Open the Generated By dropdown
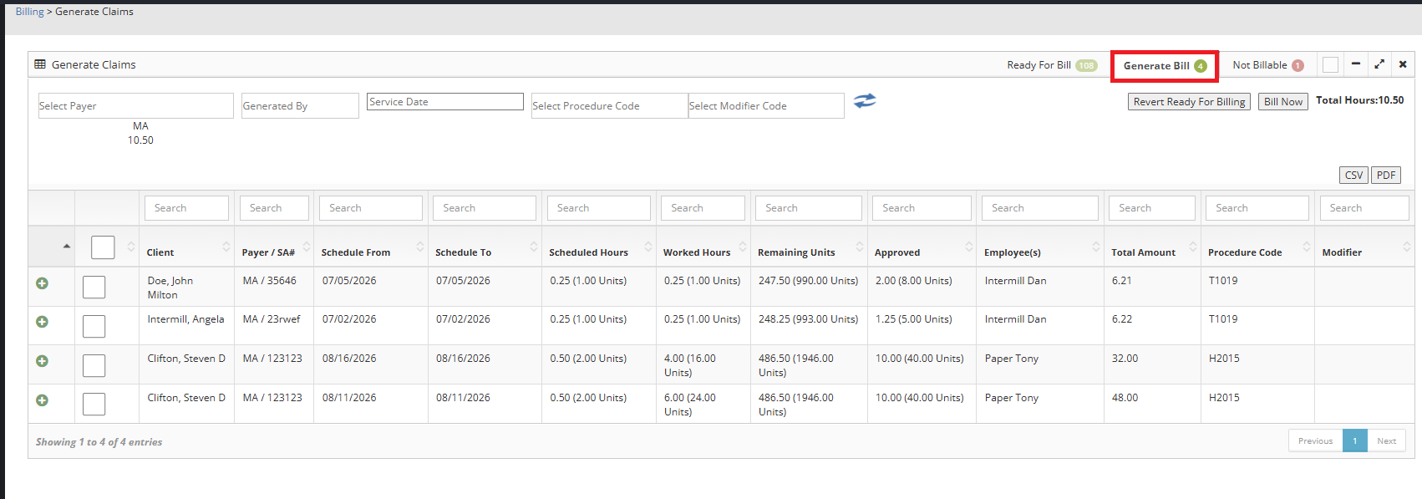Screen dimensions: 1422x499 tap(300, 105)
